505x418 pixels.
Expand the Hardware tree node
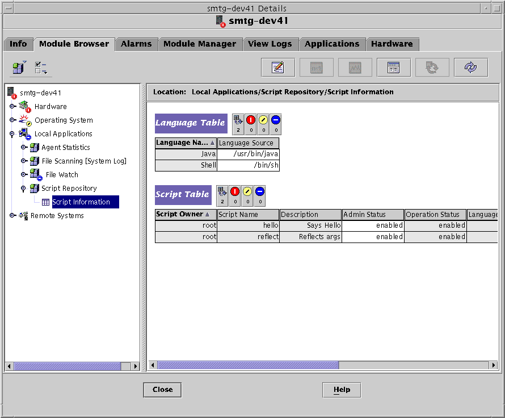pyautogui.click(x=12, y=106)
